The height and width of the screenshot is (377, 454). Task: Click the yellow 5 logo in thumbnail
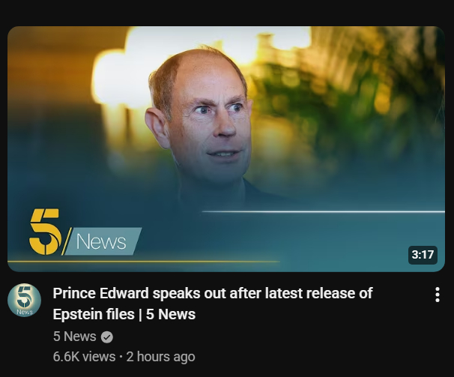(46, 232)
